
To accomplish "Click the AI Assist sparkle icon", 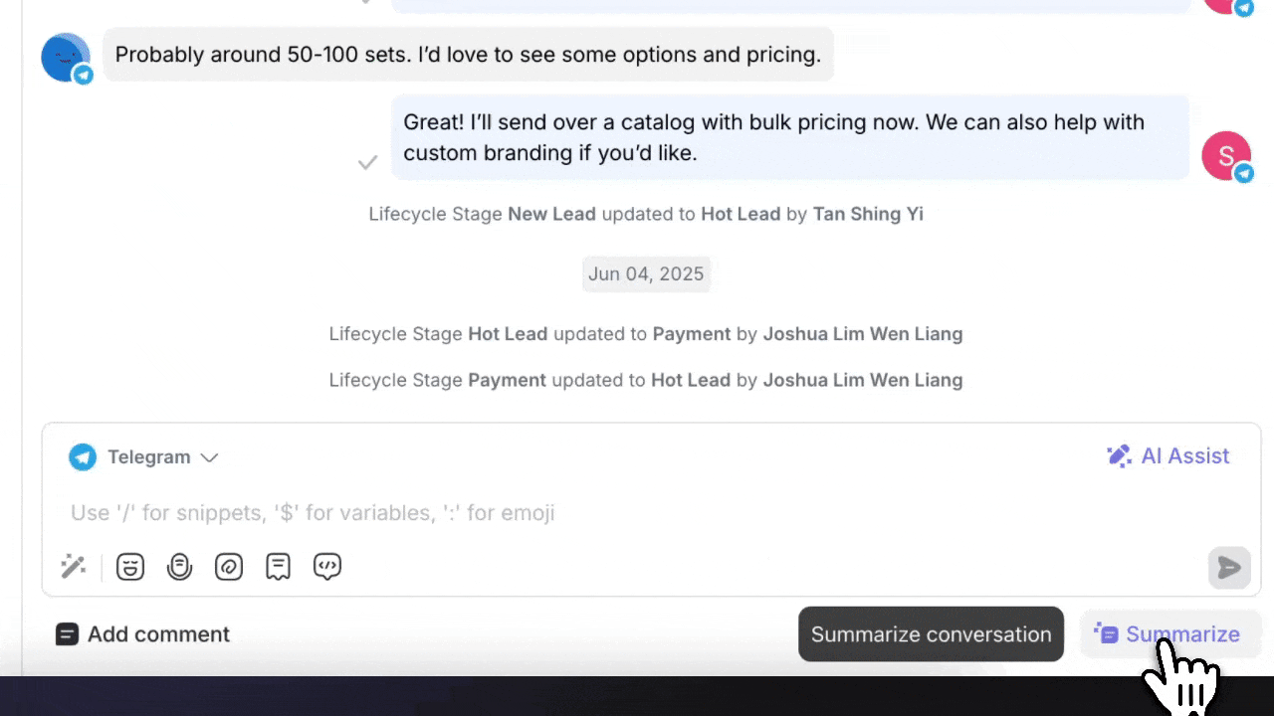I will pyautogui.click(x=1119, y=455).
